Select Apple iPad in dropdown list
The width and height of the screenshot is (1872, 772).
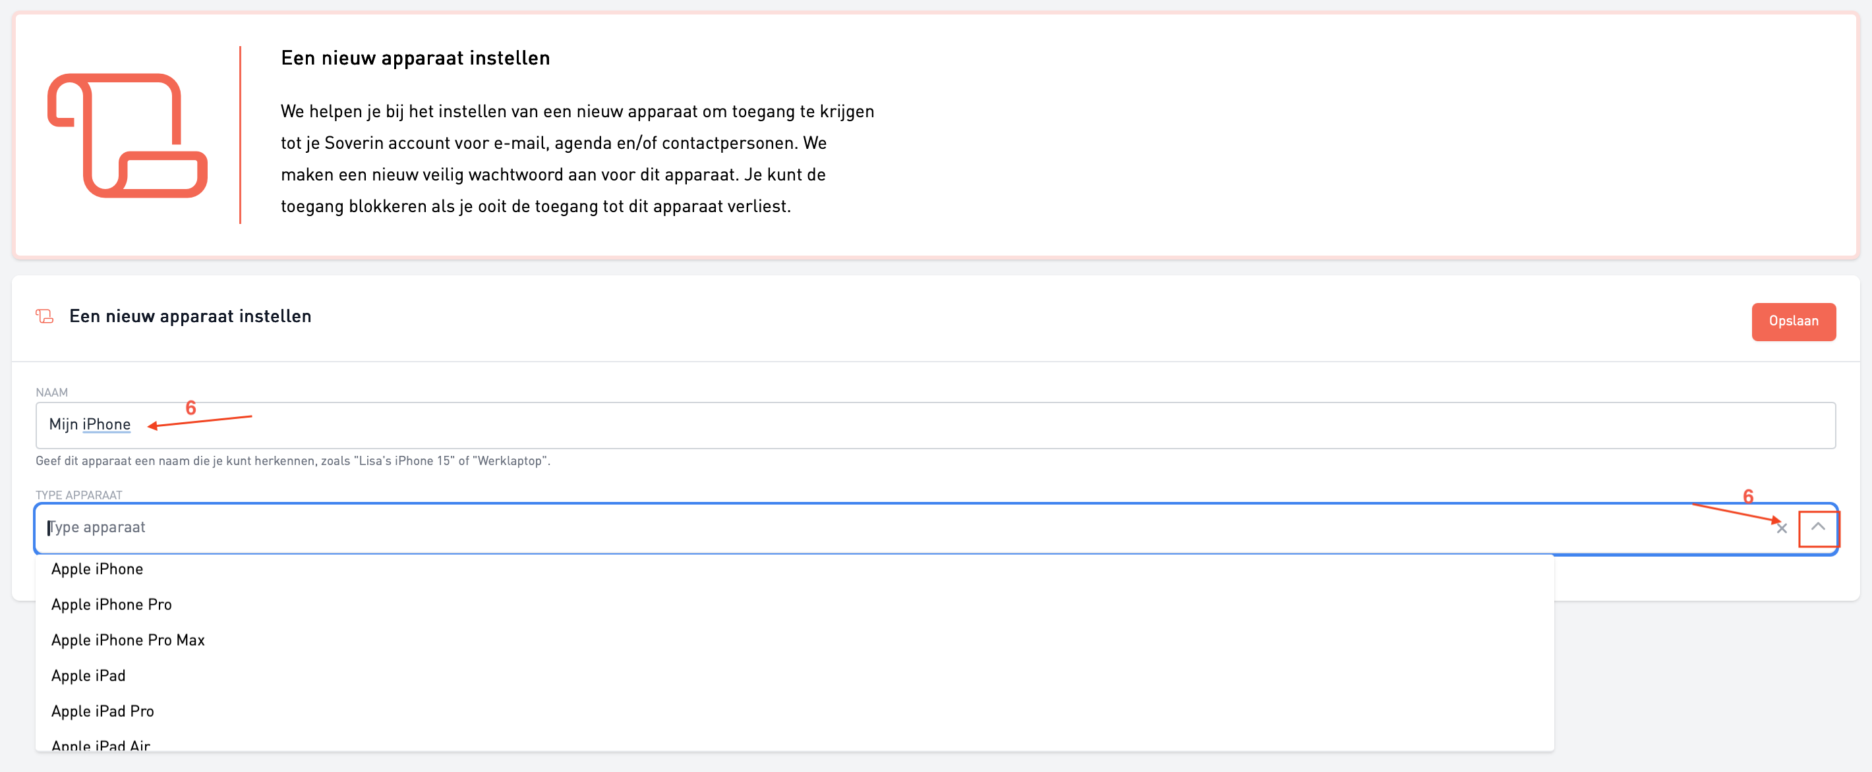pos(88,676)
